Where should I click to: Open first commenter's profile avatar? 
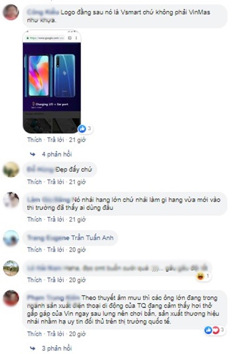coord(11,12)
